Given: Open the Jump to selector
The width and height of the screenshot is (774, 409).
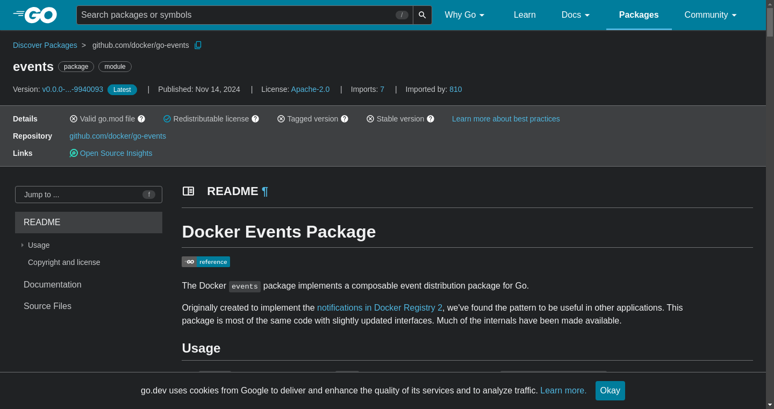Looking at the screenshot, I should point(89,195).
